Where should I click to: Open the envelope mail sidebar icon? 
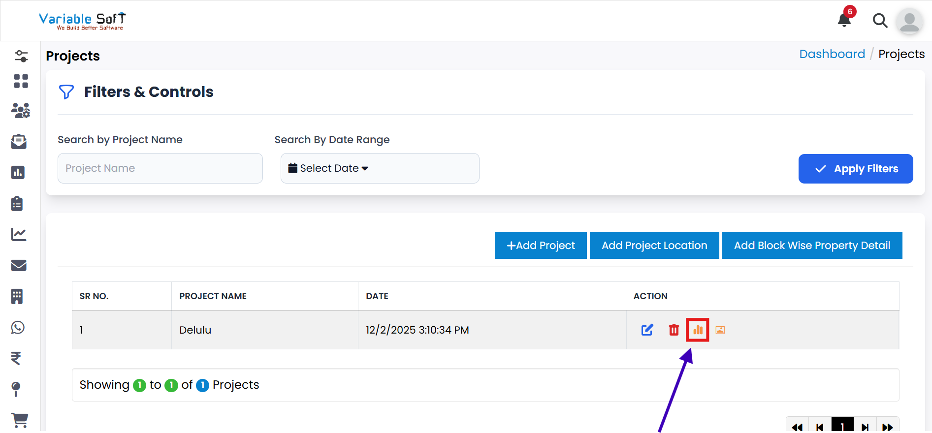coord(19,265)
